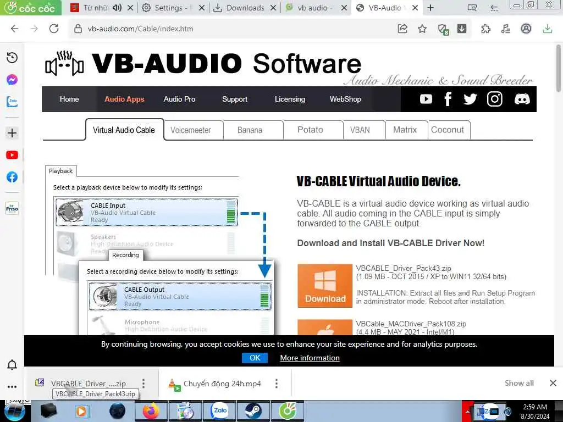
Task: Open the Audio Apps menu
Action: pyautogui.click(x=124, y=99)
